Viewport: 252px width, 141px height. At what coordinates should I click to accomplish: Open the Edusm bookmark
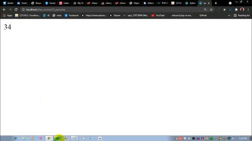tap(115, 16)
